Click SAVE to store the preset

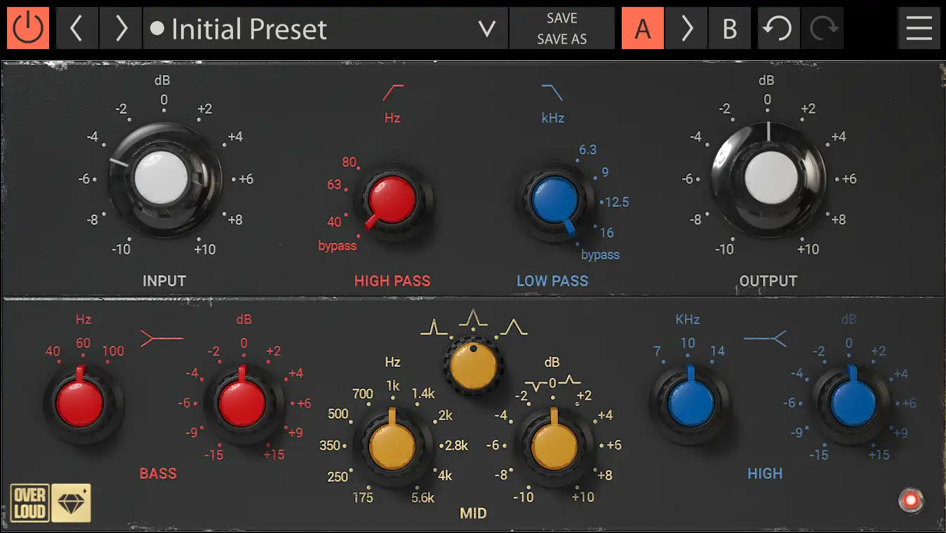pyautogui.click(x=561, y=18)
